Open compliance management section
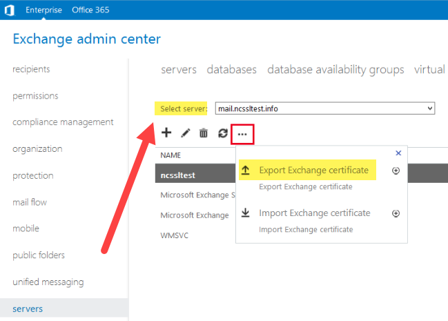 pos(63,122)
